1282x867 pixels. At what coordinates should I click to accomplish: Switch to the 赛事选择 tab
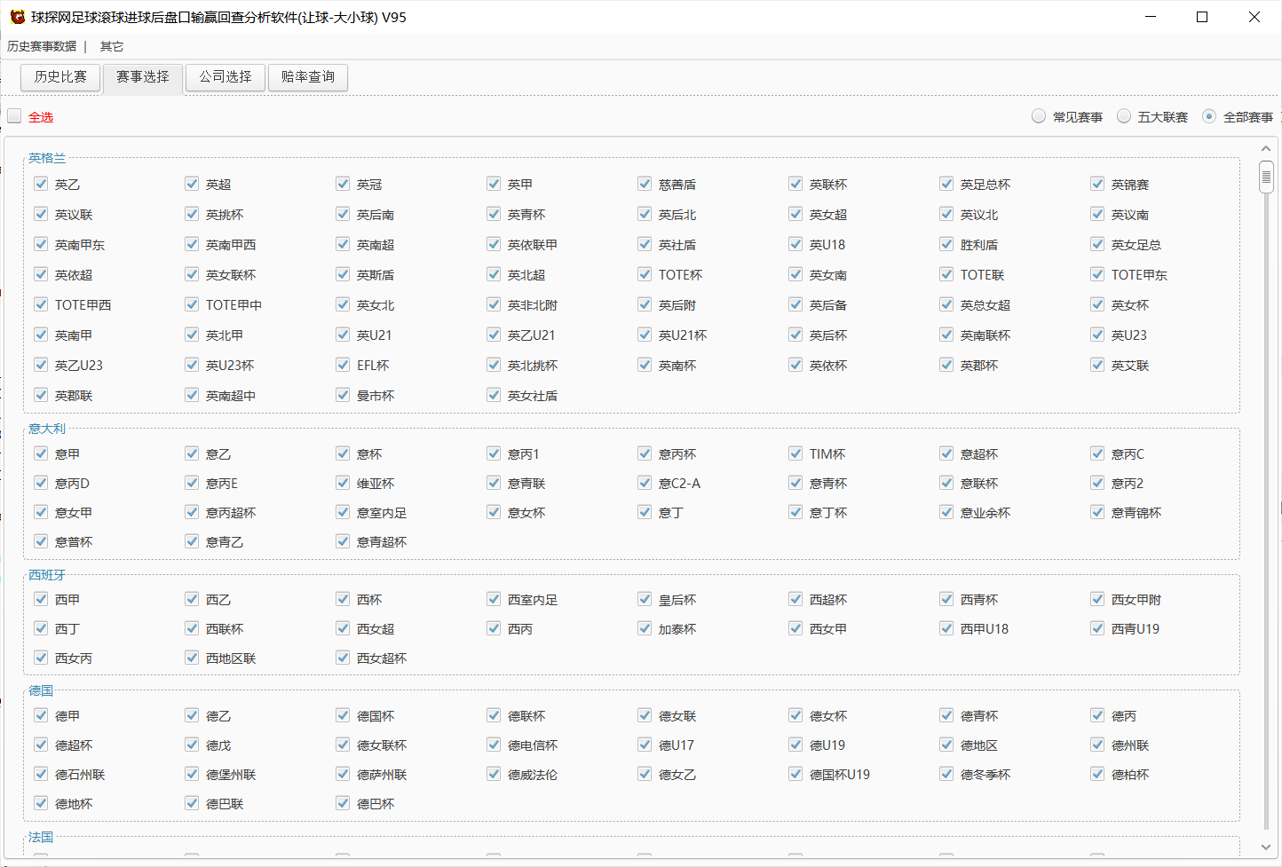143,77
